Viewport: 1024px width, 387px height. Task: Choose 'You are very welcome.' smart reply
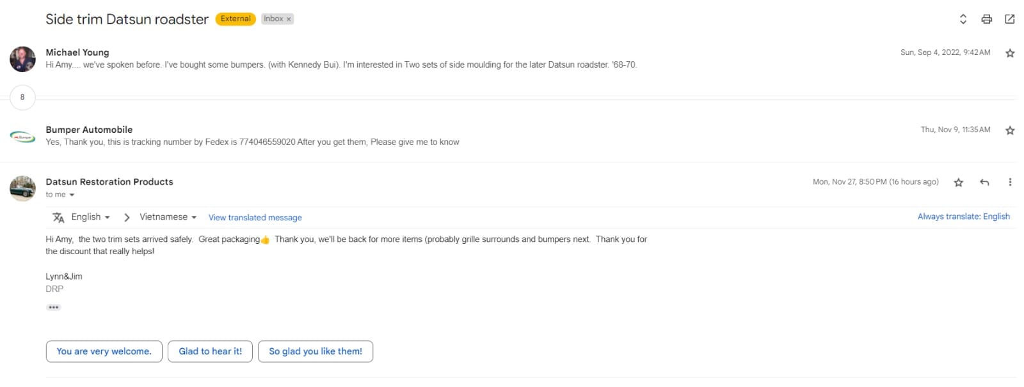pyautogui.click(x=104, y=351)
